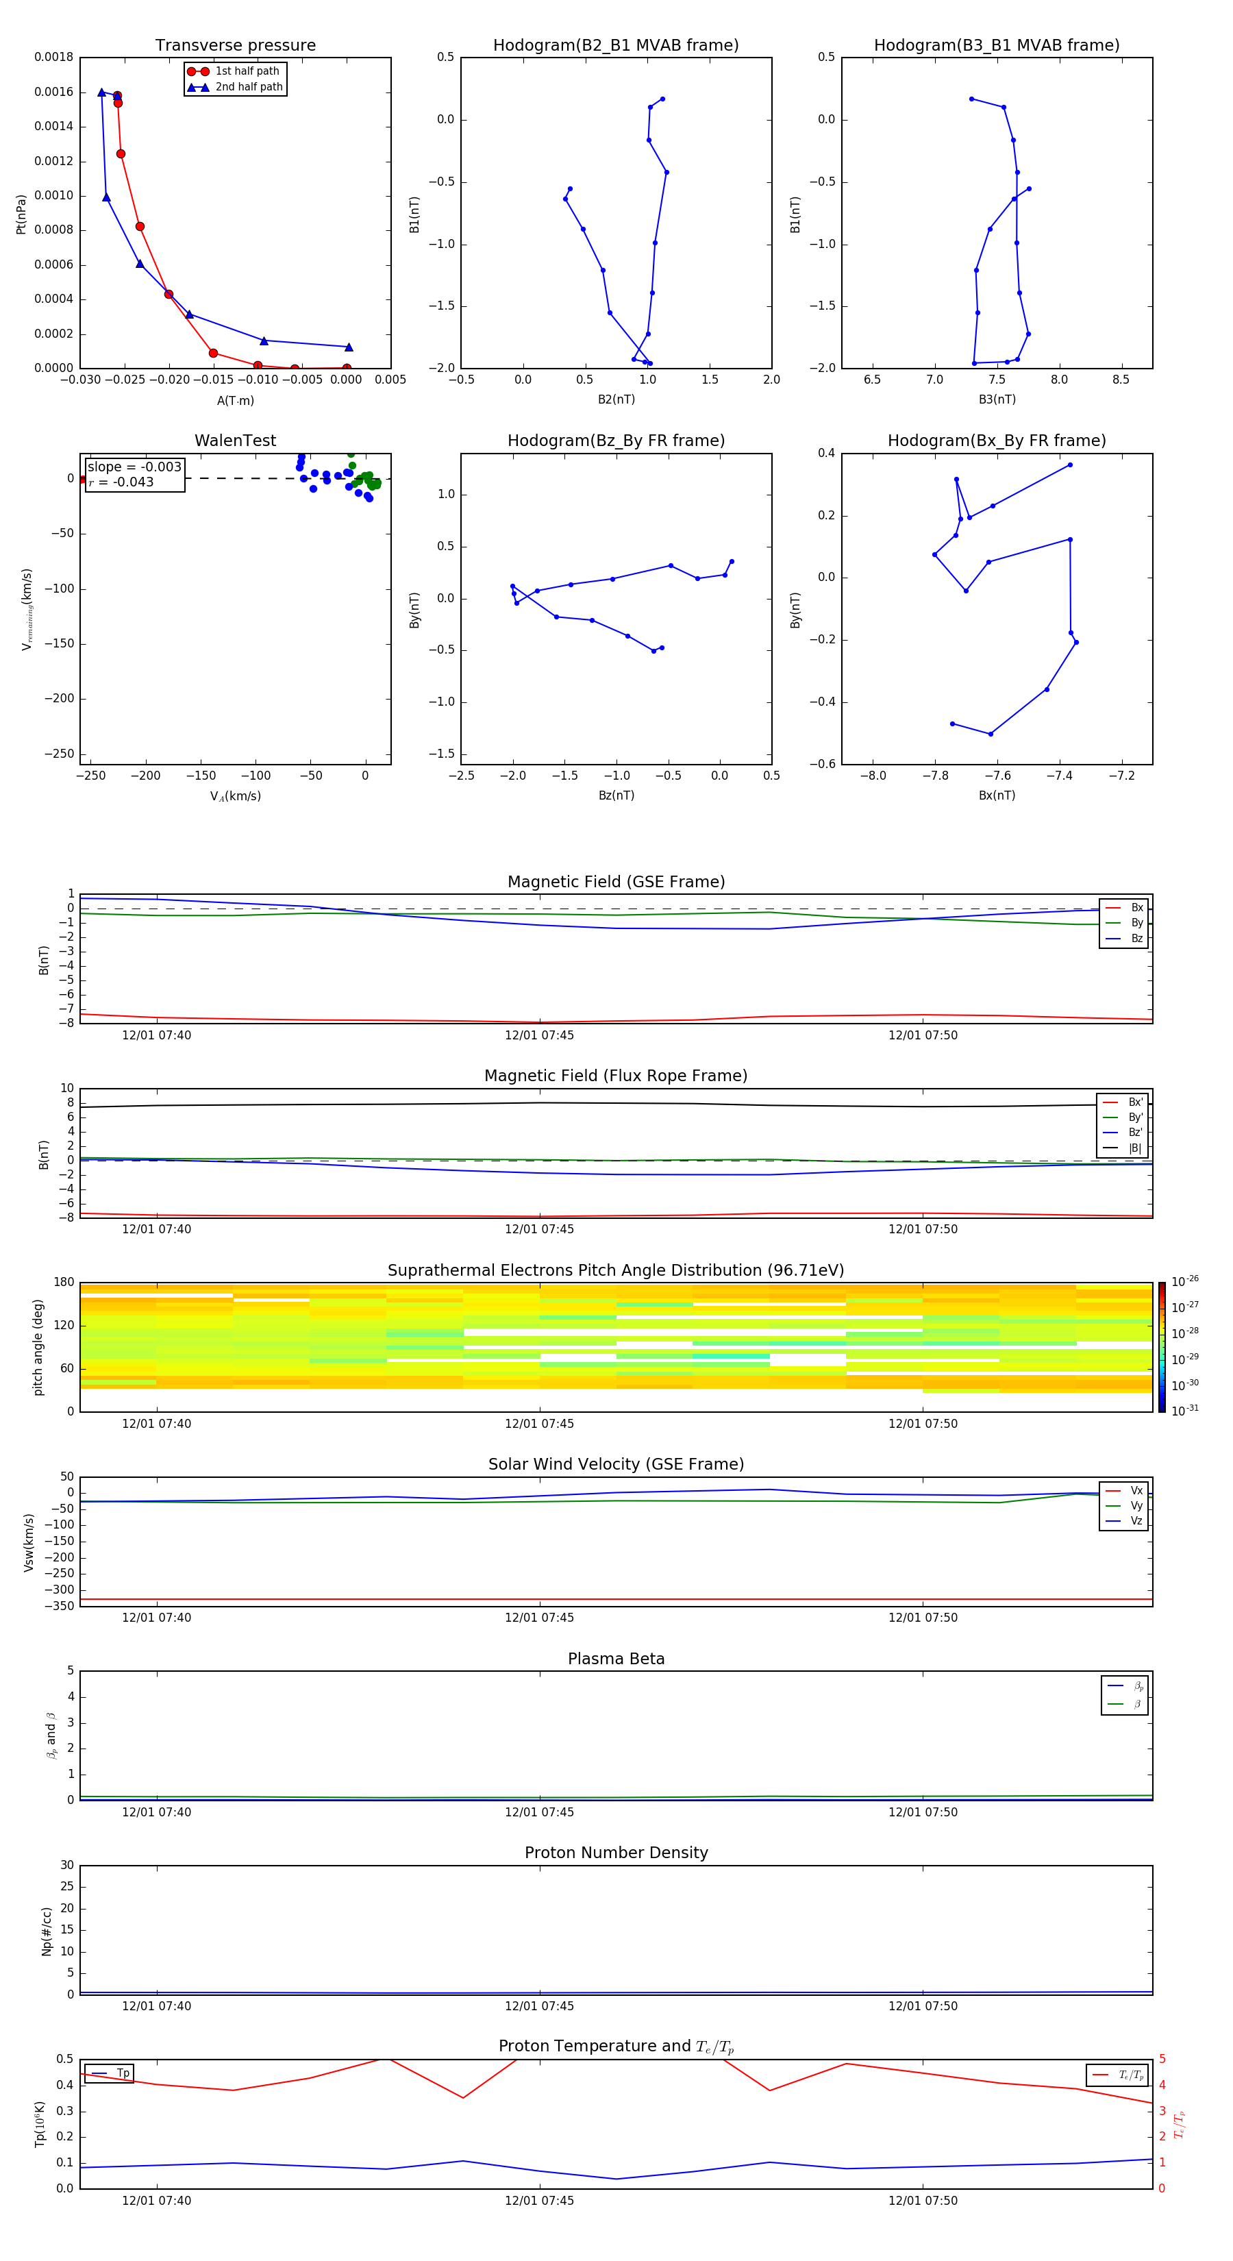This screenshot has width=1233, height=2261.
Task: Click the "Proton Temperature and Te/Tp" title
Action: [616, 2046]
